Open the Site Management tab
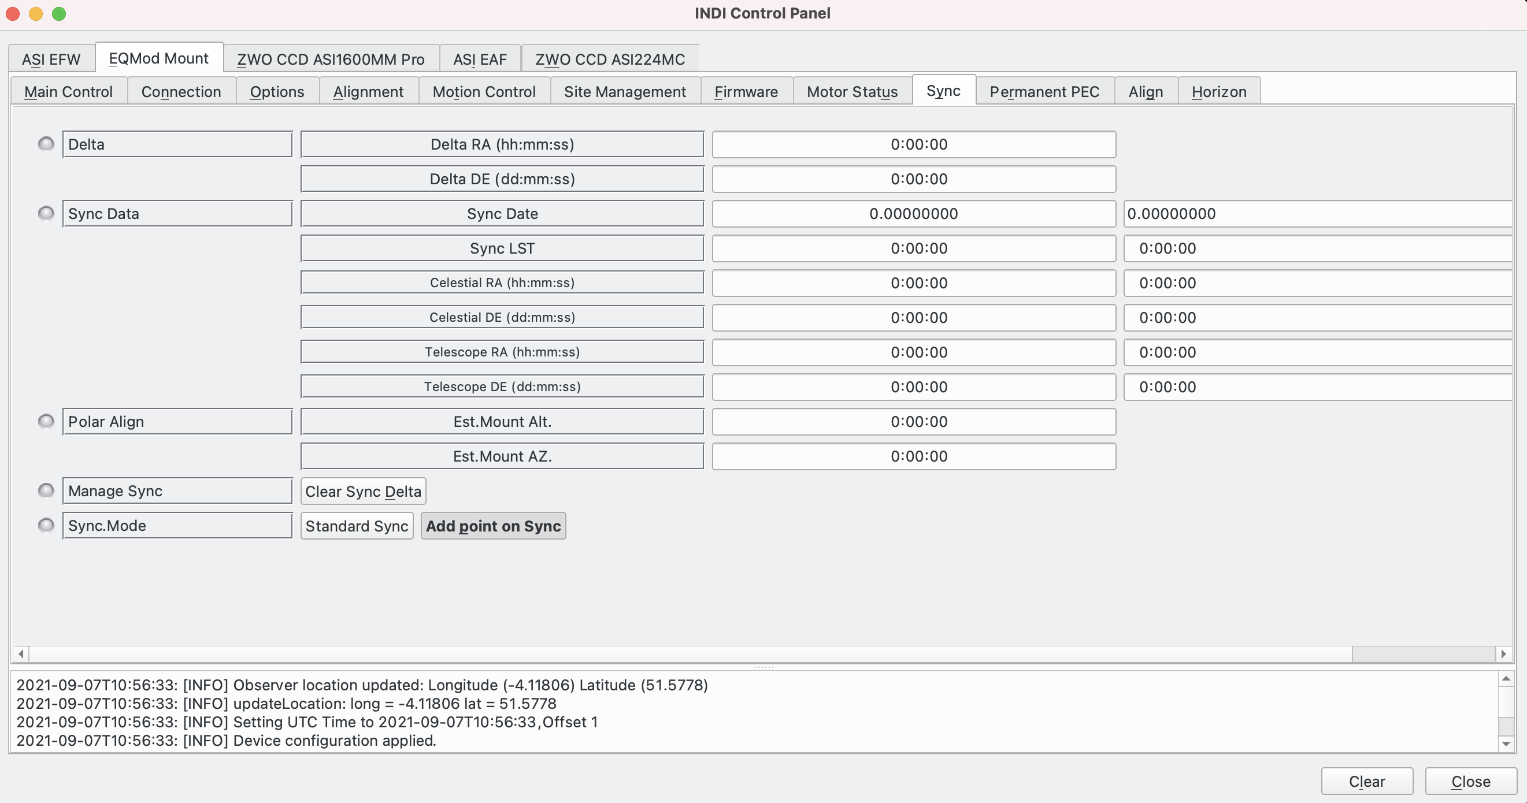Viewport: 1527px width, 803px height. point(625,91)
